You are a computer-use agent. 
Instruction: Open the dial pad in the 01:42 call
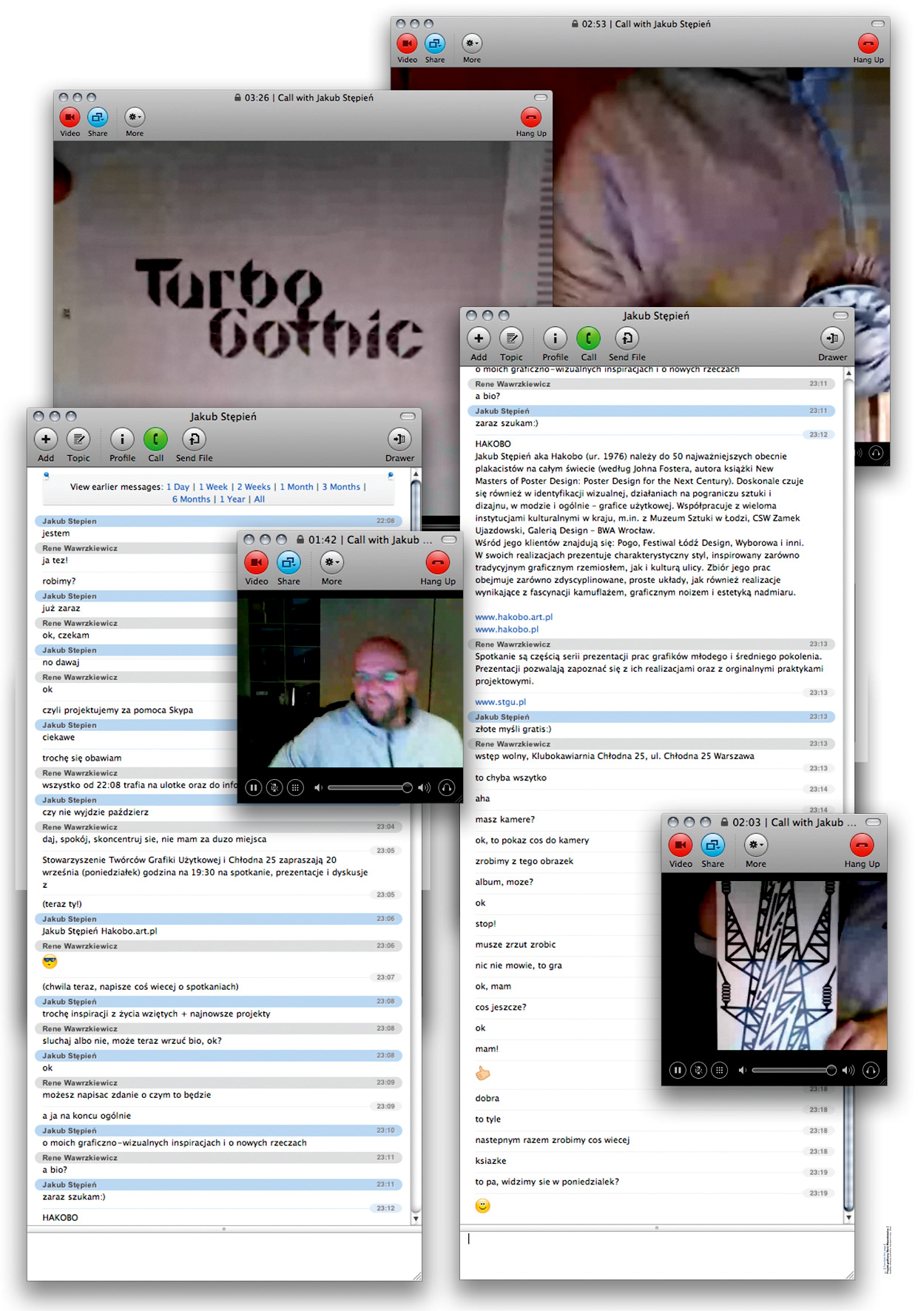[295, 788]
